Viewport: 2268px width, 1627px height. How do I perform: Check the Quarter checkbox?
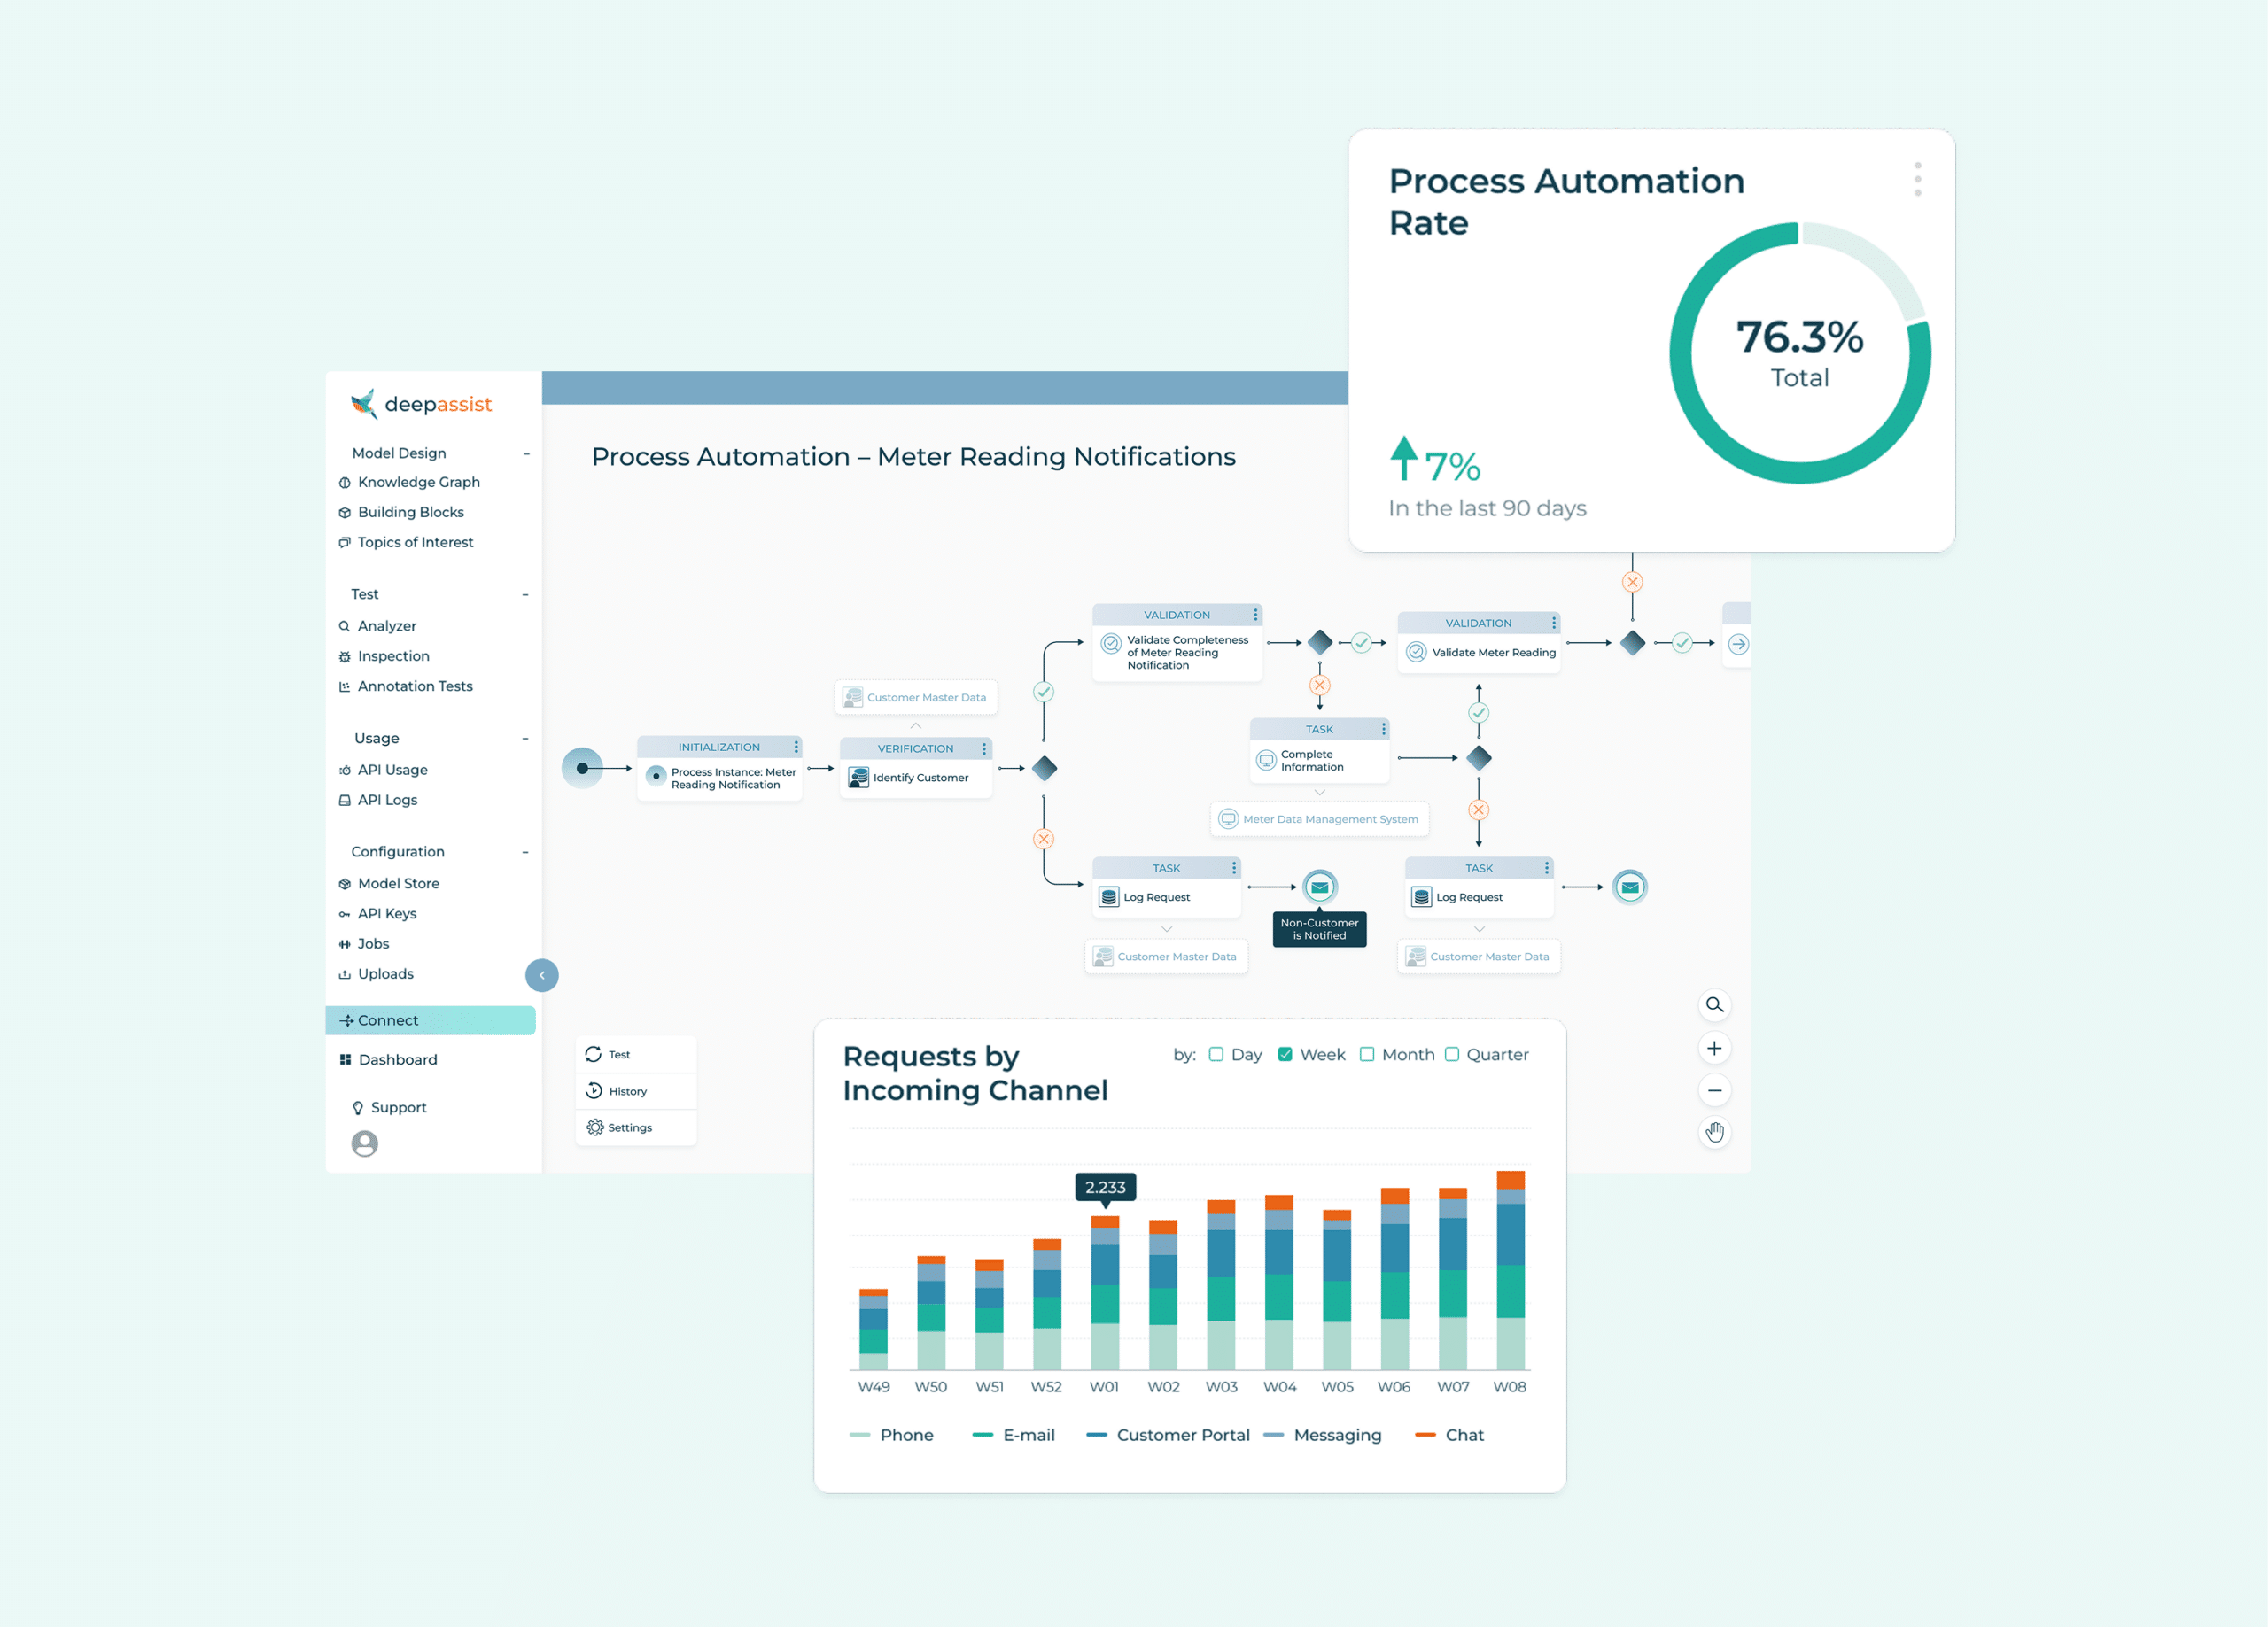coord(1452,1054)
